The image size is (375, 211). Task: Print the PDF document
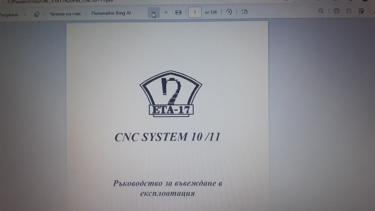[x=336, y=11]
